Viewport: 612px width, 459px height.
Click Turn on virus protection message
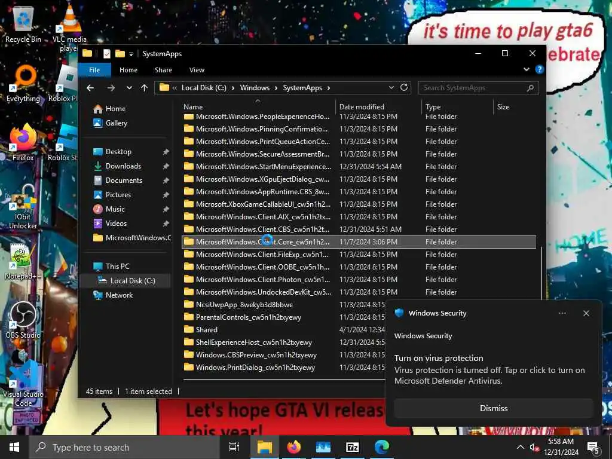point(439,358)
